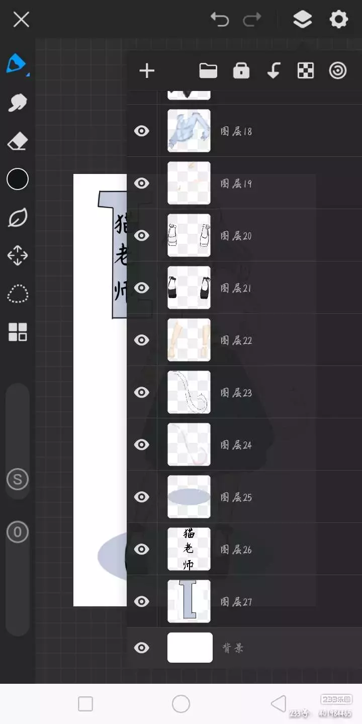This screenshot has width=362, height=724.
Task: Click thumbnail of 图层25 ellipse layer
Action: (x=189, y=497)
